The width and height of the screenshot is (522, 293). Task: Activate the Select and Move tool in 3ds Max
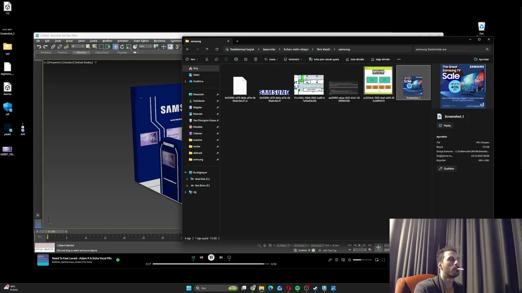click(x=116, y=47)
